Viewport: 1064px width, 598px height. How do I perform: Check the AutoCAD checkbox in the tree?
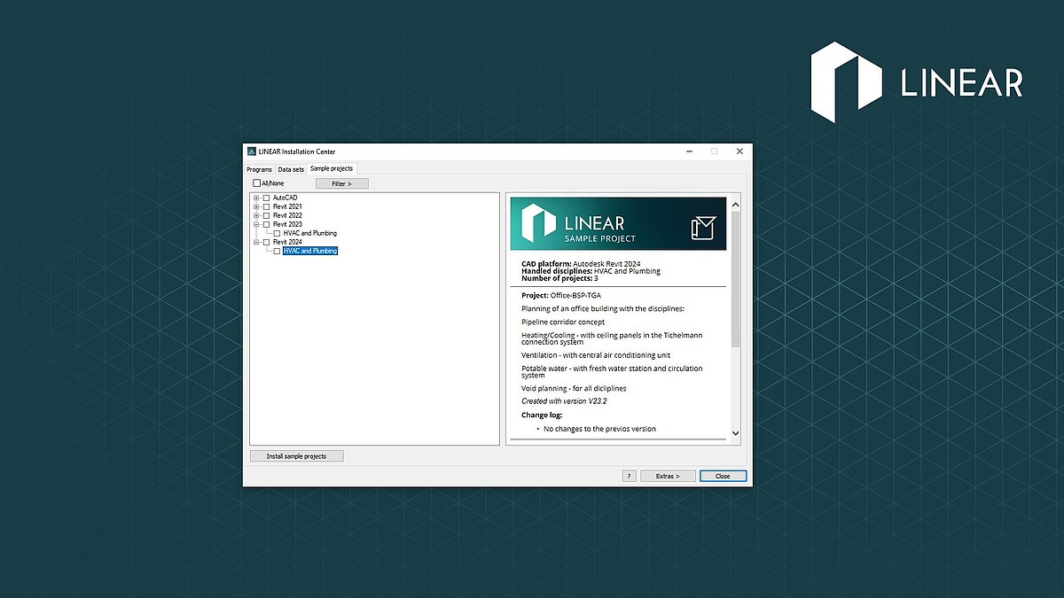coord(266,198)
